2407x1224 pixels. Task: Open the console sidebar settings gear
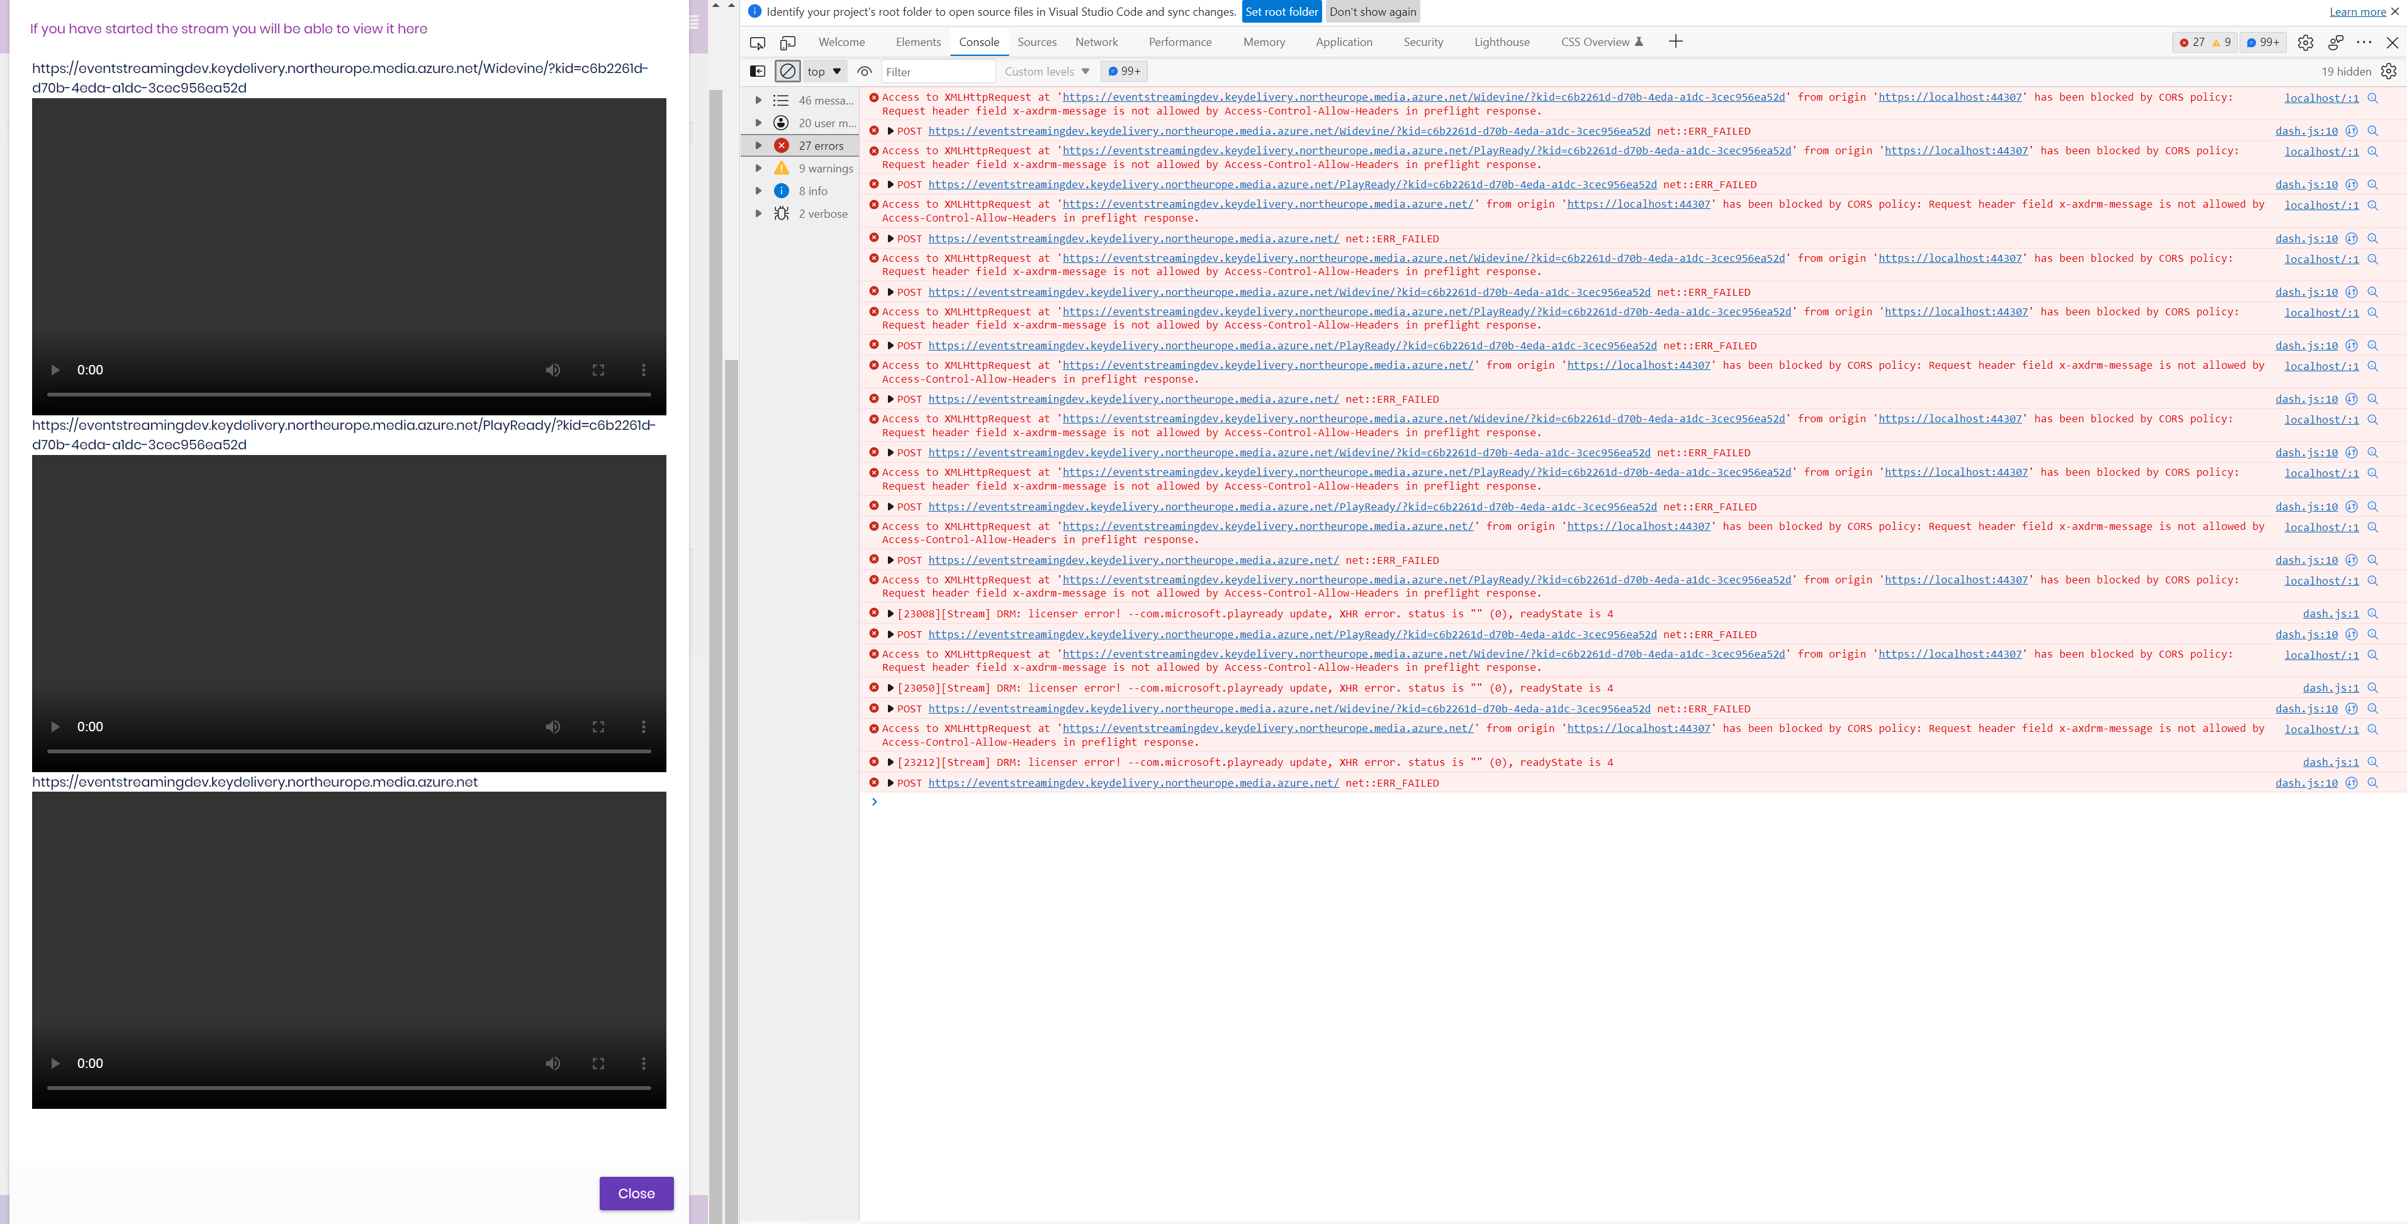coord(2388,71)
